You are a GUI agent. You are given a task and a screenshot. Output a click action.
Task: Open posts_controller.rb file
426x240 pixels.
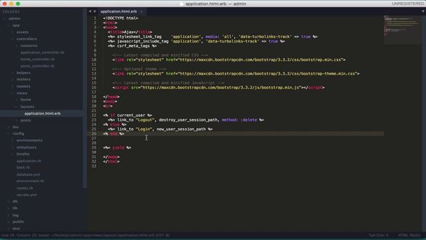tap(37, 66)
